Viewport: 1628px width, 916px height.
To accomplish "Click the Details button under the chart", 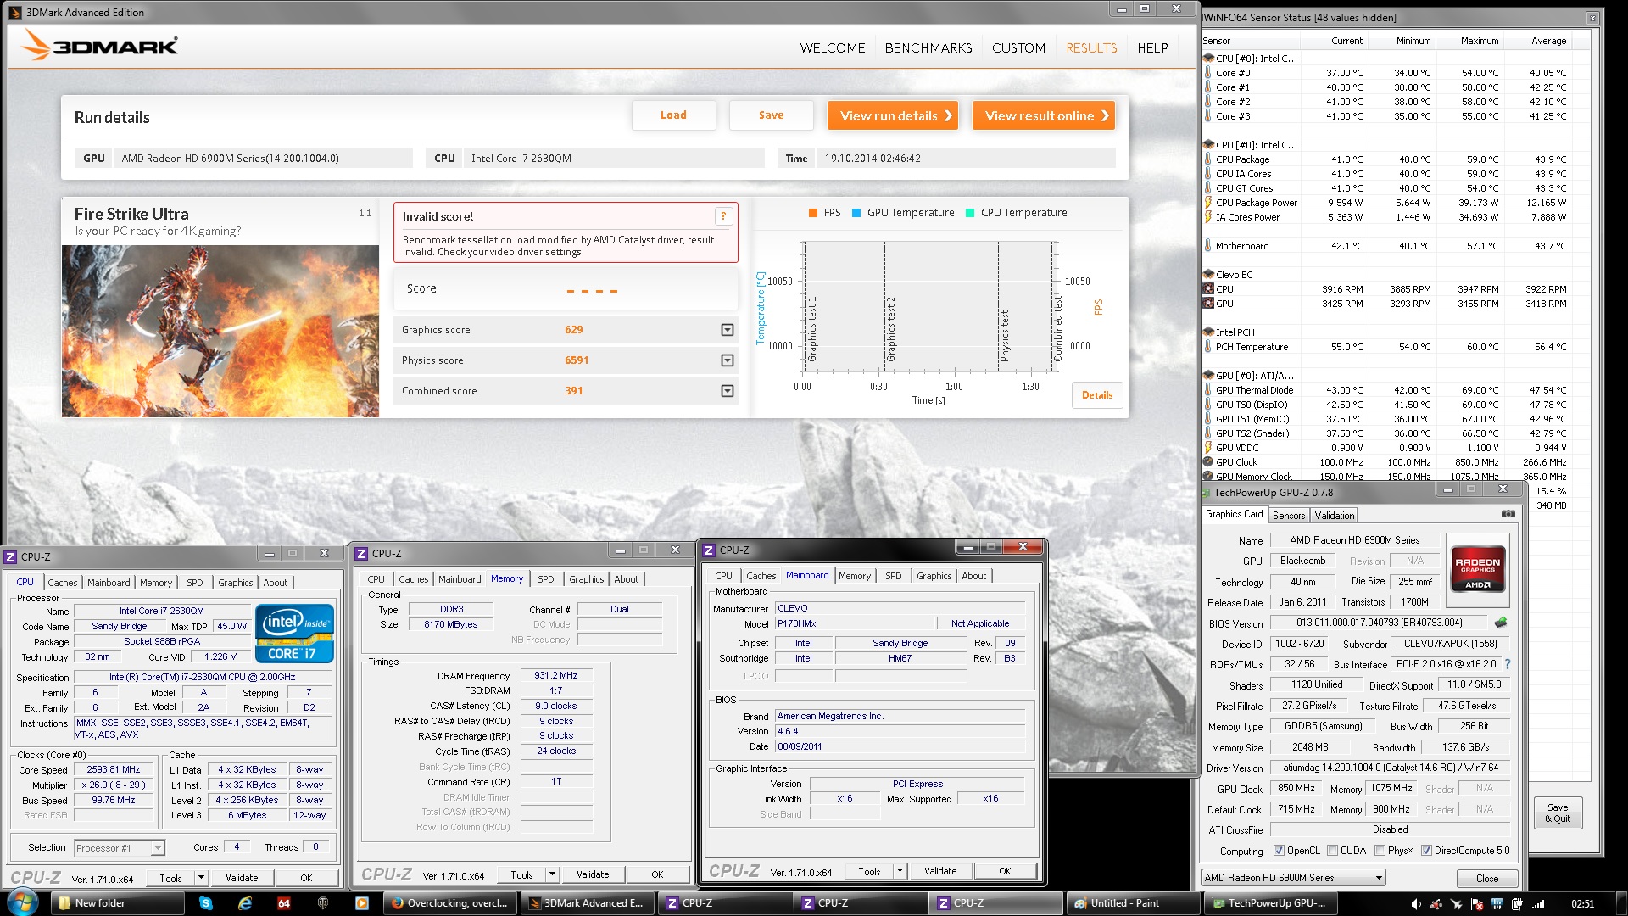I will click(1097, 395).
